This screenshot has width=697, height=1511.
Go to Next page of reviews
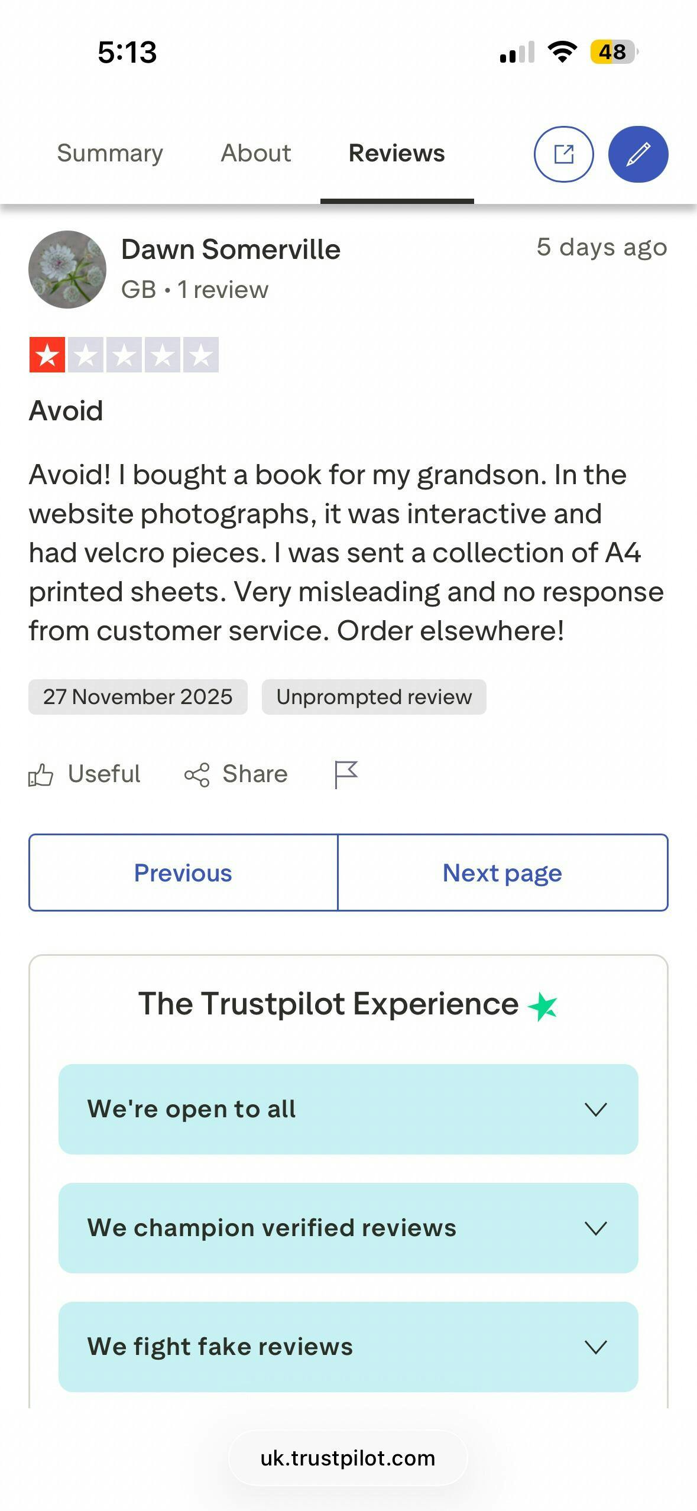click(x=503, y=873)
